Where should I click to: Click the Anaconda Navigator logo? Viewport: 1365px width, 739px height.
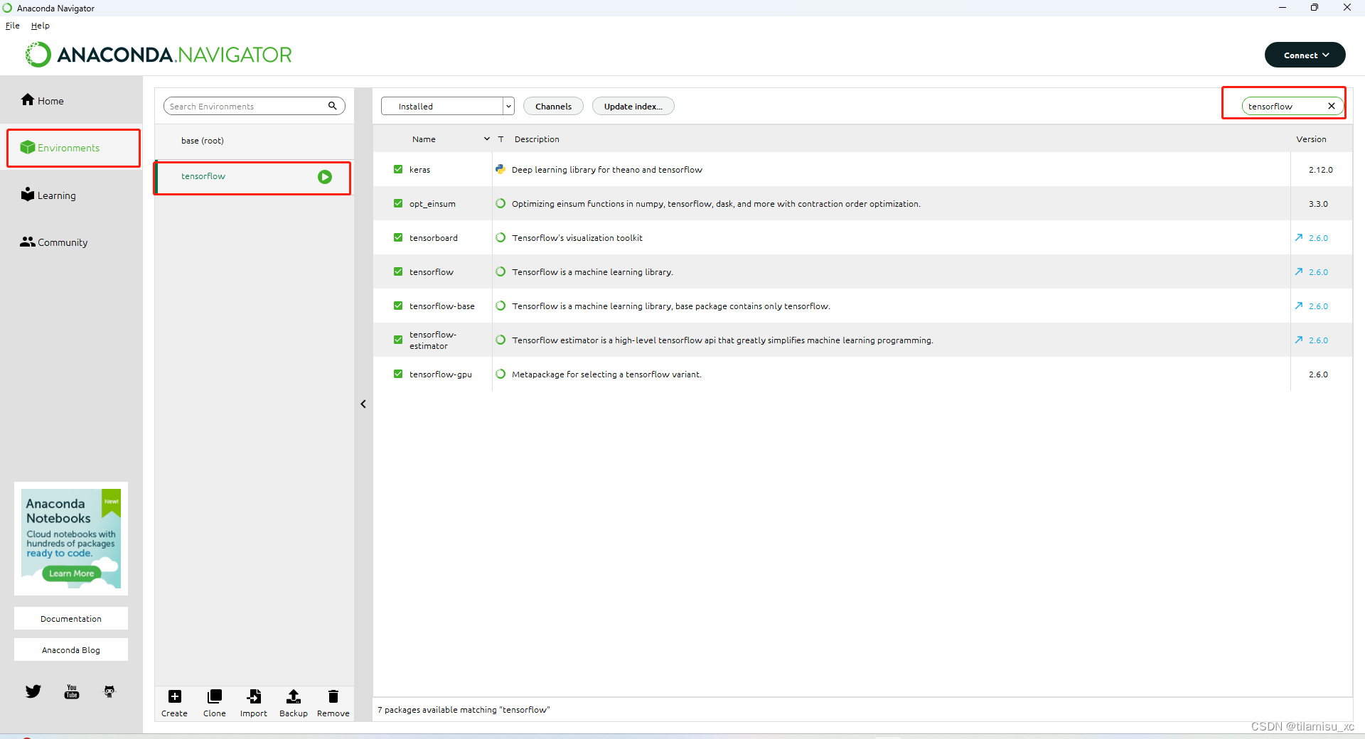click(159, 55)
